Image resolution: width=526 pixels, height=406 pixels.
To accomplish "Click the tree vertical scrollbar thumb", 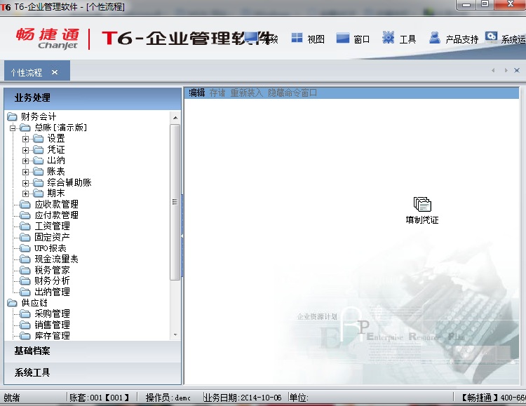I will click(175, 202).
